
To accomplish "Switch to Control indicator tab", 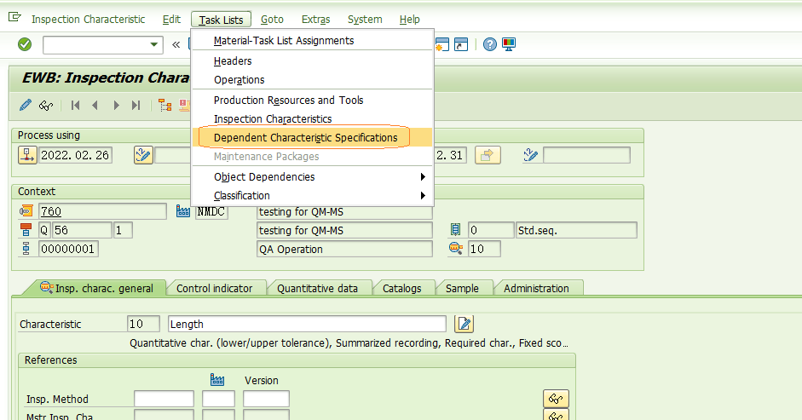I will [x=214, y=288].
